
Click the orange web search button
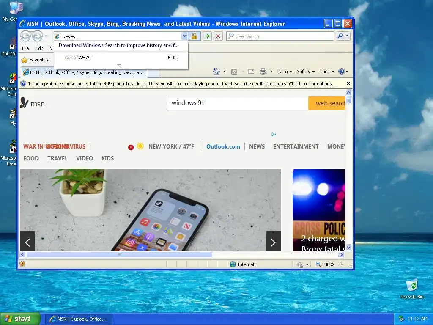327,103
